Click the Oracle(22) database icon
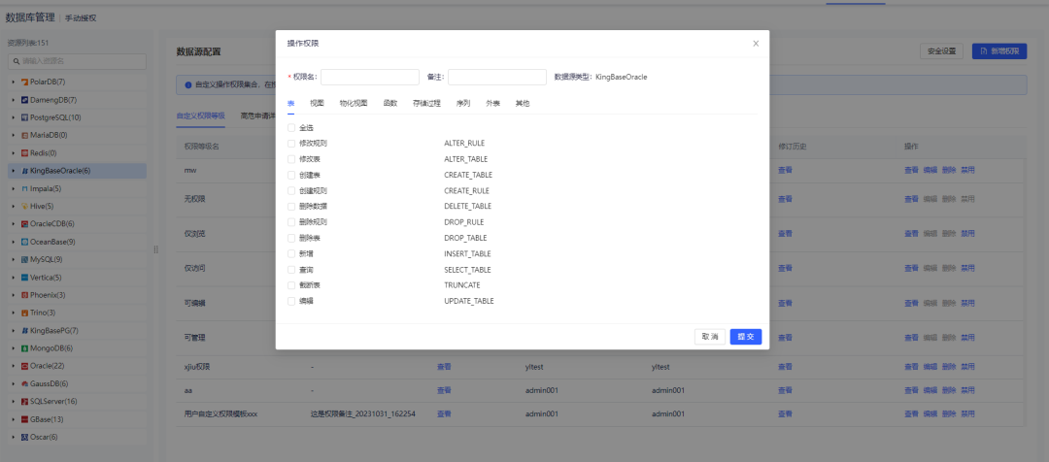1049x462 pixels. click(24, 366)
